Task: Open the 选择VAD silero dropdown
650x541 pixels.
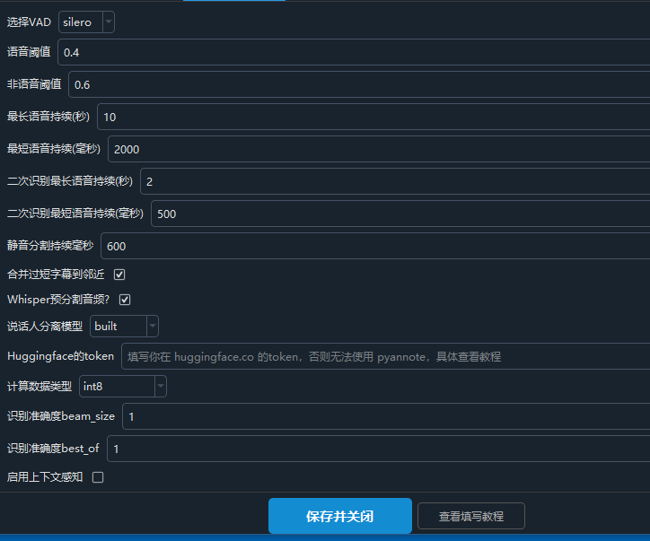Action: [x=86, y=22]
